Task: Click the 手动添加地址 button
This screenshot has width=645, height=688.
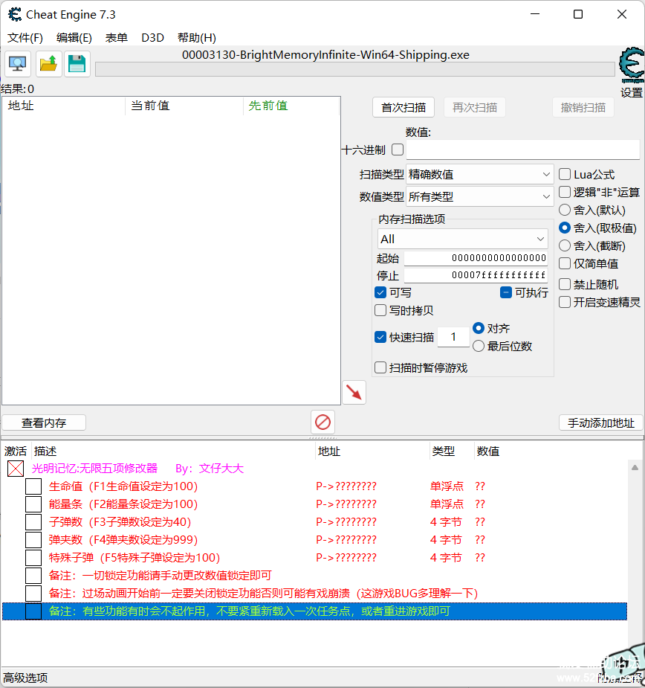Action: pos(600,423)
